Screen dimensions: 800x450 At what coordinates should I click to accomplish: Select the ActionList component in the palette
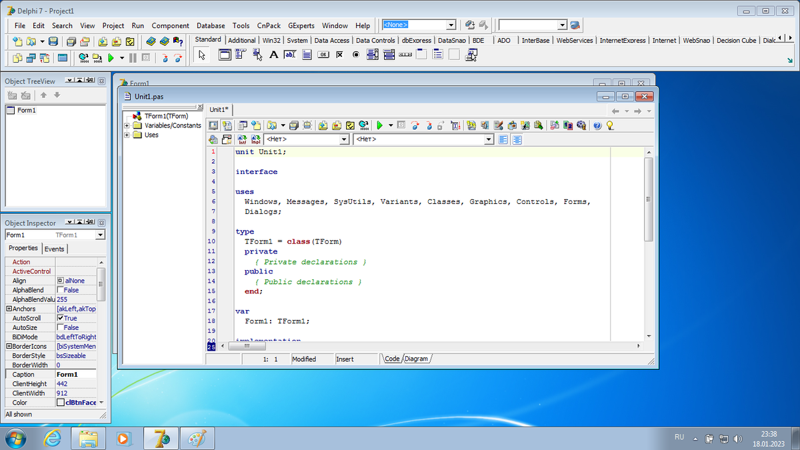[471, 55]
